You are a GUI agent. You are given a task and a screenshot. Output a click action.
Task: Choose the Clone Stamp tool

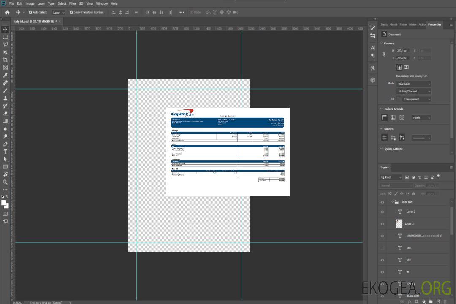5,98
